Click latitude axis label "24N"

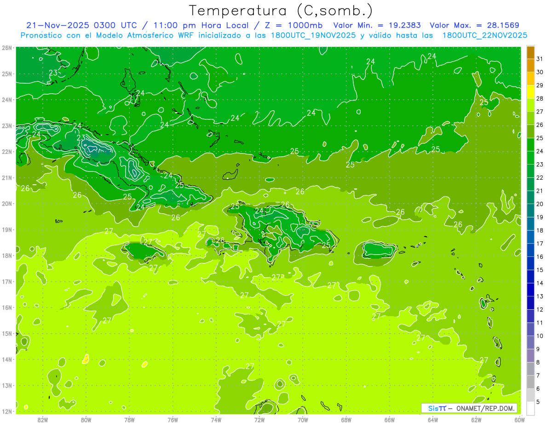pos(7,100)
